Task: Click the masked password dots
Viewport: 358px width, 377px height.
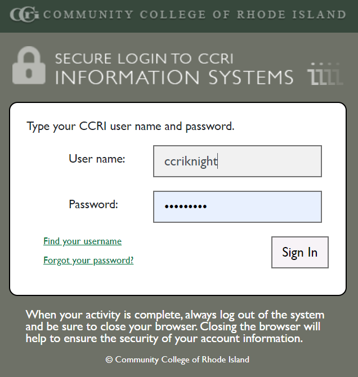Action: point(186,207)
